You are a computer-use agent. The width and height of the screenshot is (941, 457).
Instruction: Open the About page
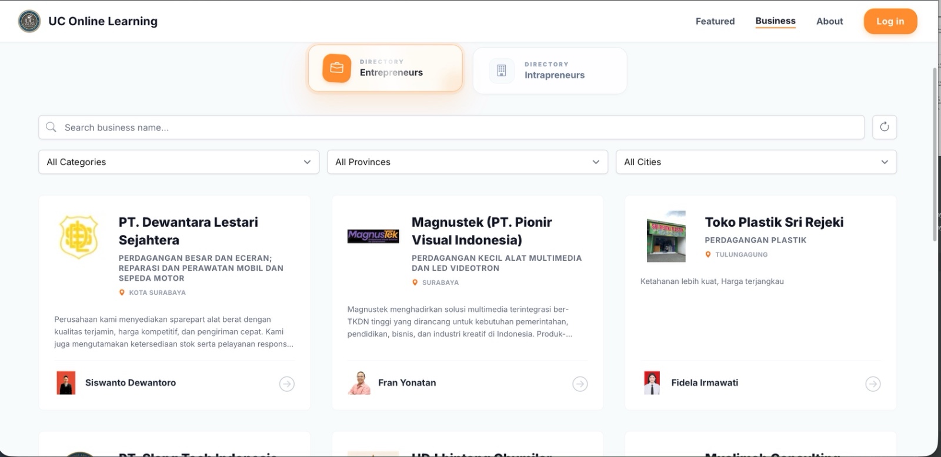[829, 21]
